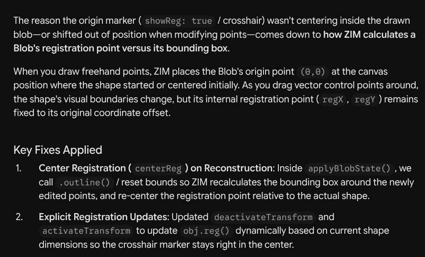Click list number 2 marker
Image resolution: width=425 pixels, height=257 pixels.
(19, 217)
